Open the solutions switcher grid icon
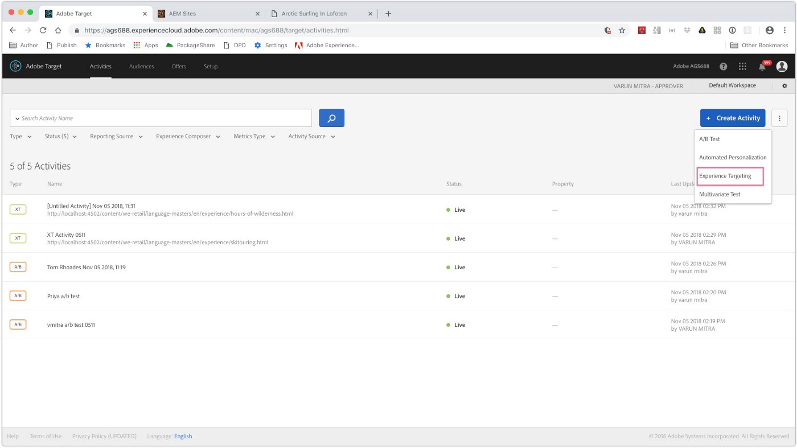797x448 pixels. (x=742, y=66)
